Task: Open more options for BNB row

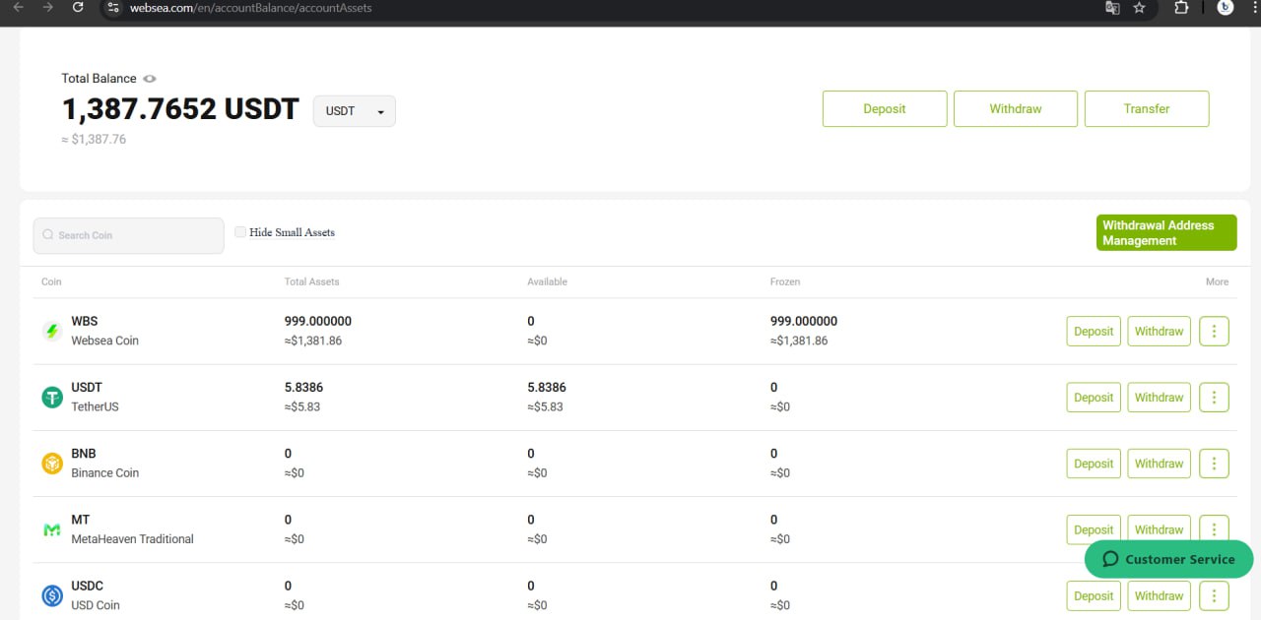Action: (1214, 463)
